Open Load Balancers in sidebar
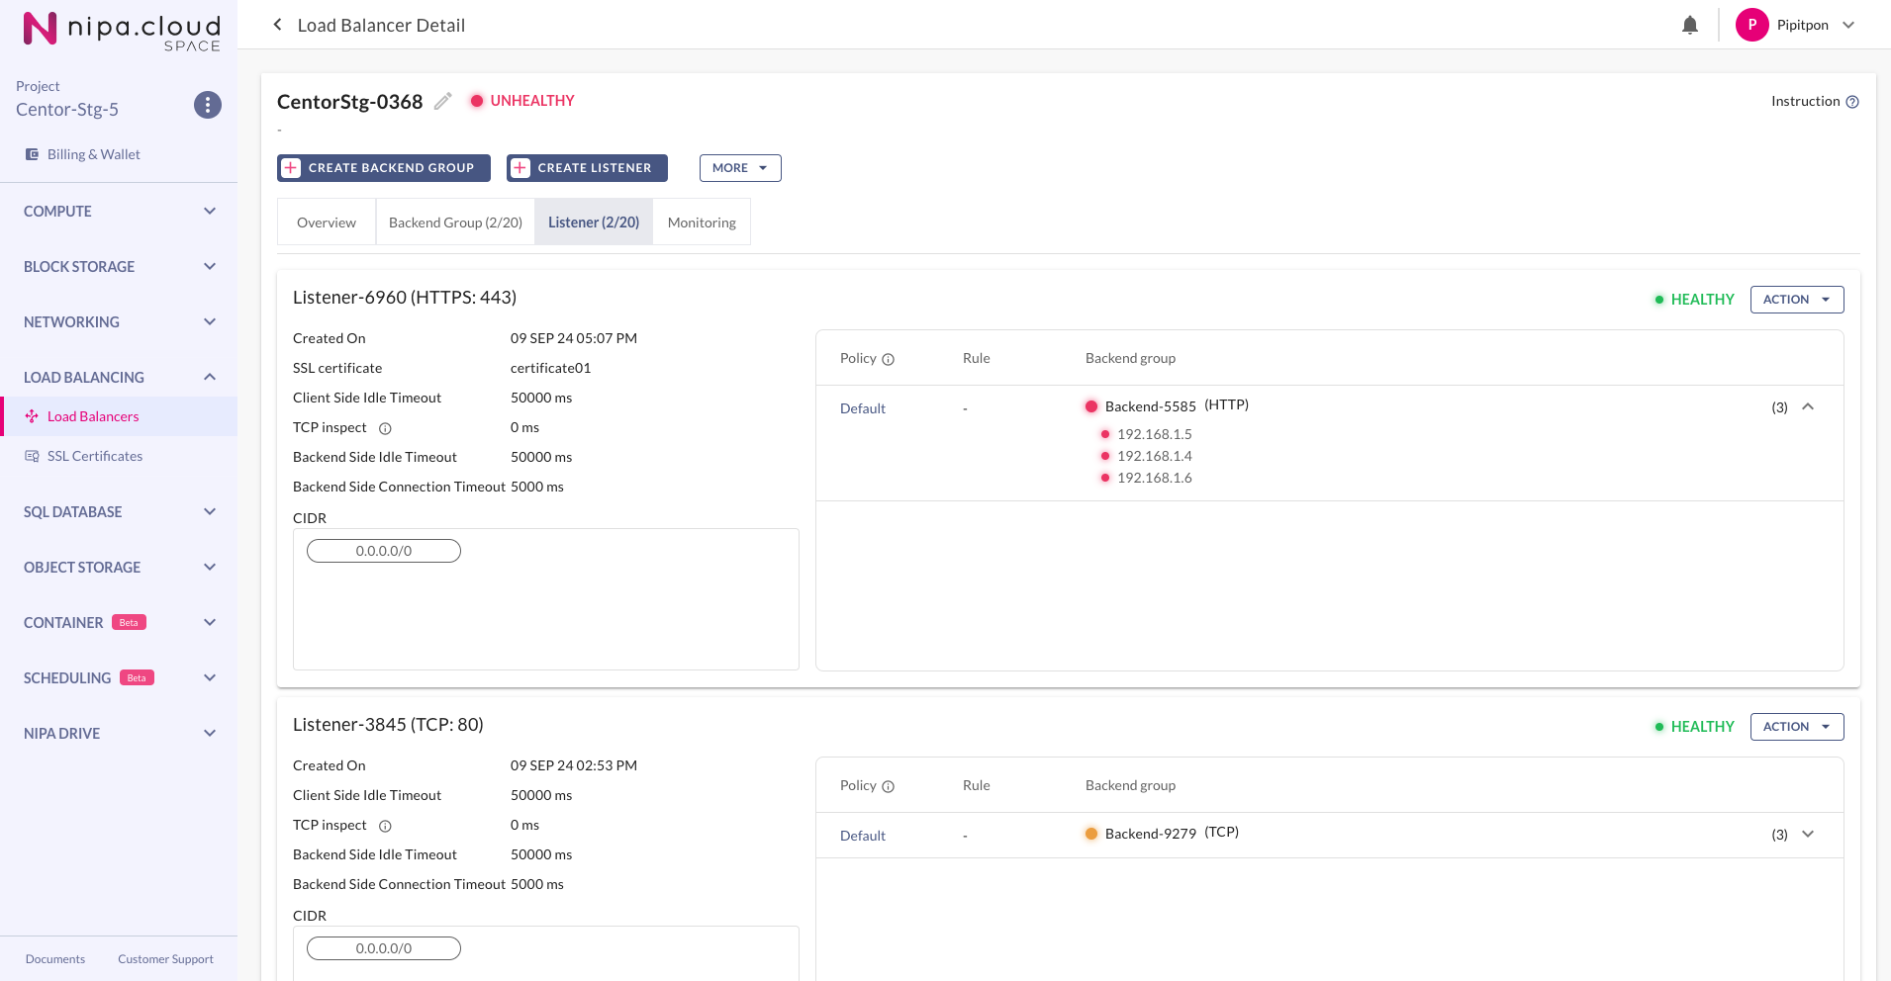This screenshot has width=1891, height=981. [119, 416]
